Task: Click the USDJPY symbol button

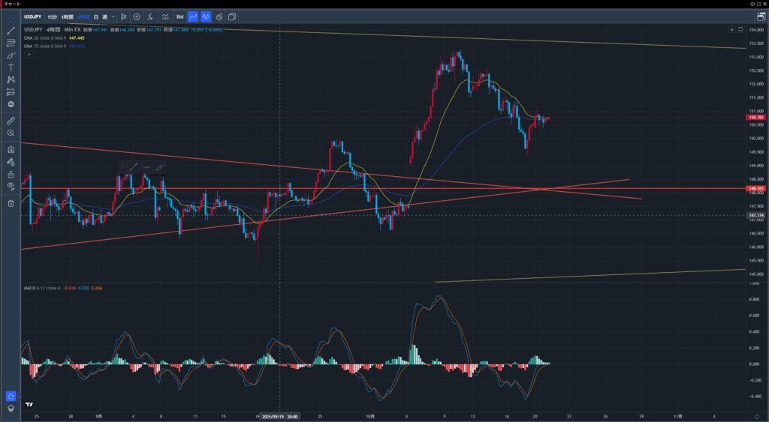Action: pos(33,16)
